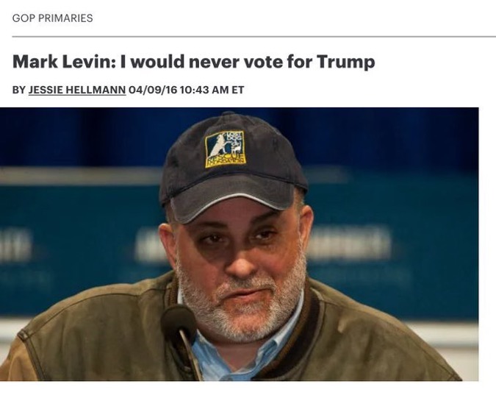Click the "BY" byline prefix
496x398 pixels.
tap(19, 90)
